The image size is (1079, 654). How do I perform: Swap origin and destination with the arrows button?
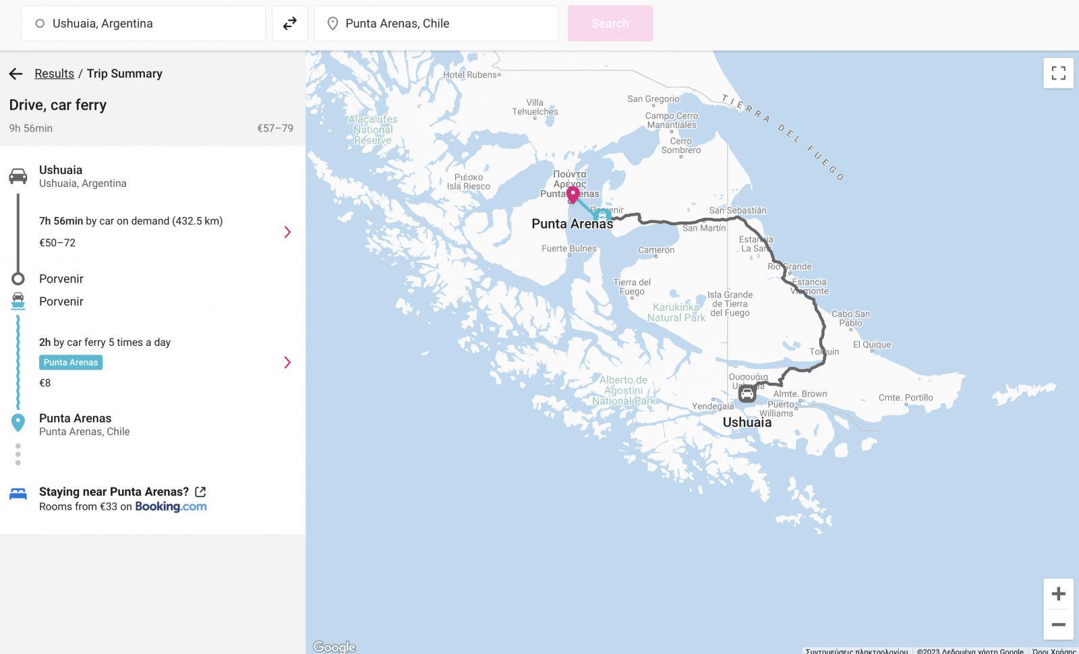pyautogui.click(x=290, y=24)
